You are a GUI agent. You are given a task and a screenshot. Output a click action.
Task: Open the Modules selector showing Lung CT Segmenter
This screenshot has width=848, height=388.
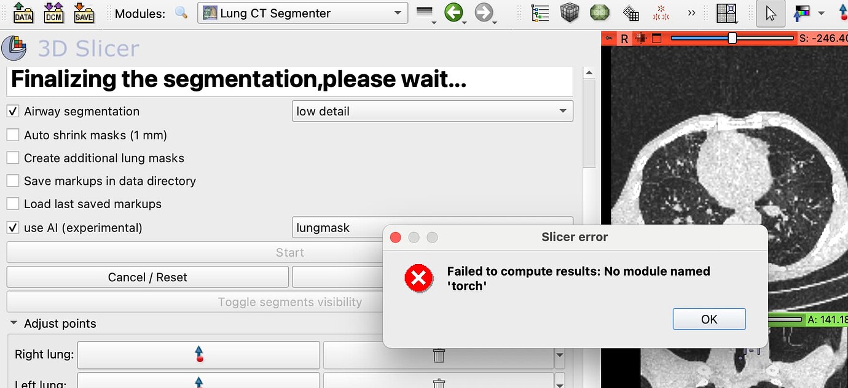[302, 12]
